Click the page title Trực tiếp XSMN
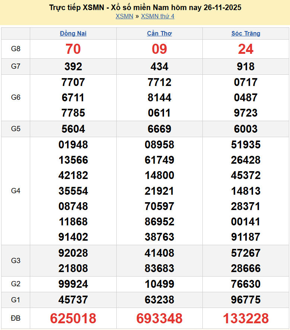 pos(145,7)
